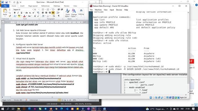The image size is (198, 111).
Task: Open the Input menu in VirtualBox
Action: pyautogui.click(x=112, y=10)
